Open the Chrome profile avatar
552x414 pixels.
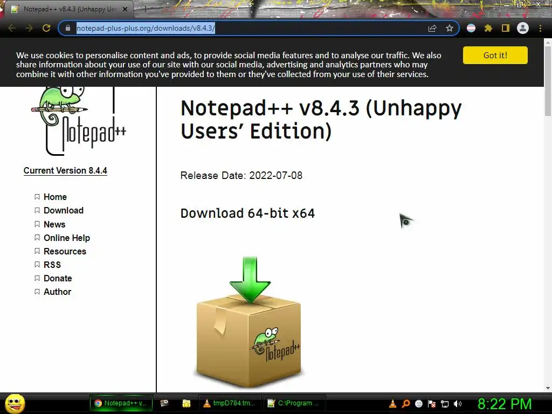pos(523,28)
